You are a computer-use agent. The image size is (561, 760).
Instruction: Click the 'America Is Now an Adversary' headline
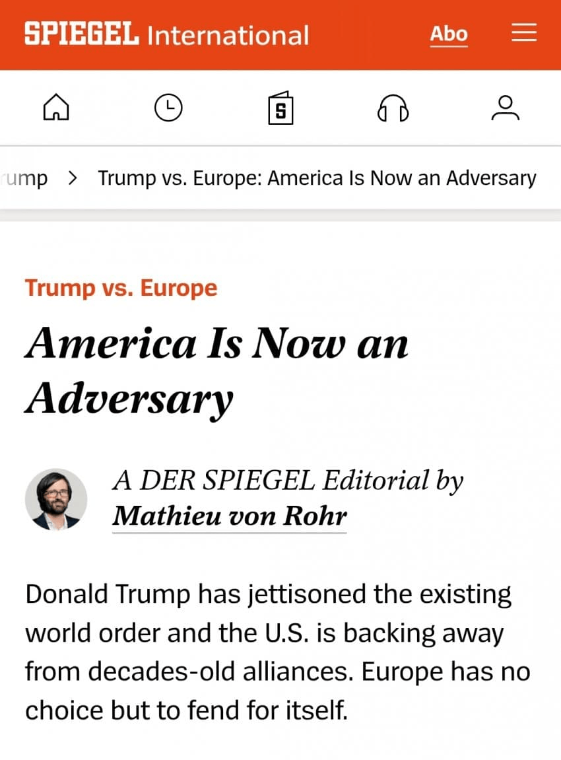(216, 344)
